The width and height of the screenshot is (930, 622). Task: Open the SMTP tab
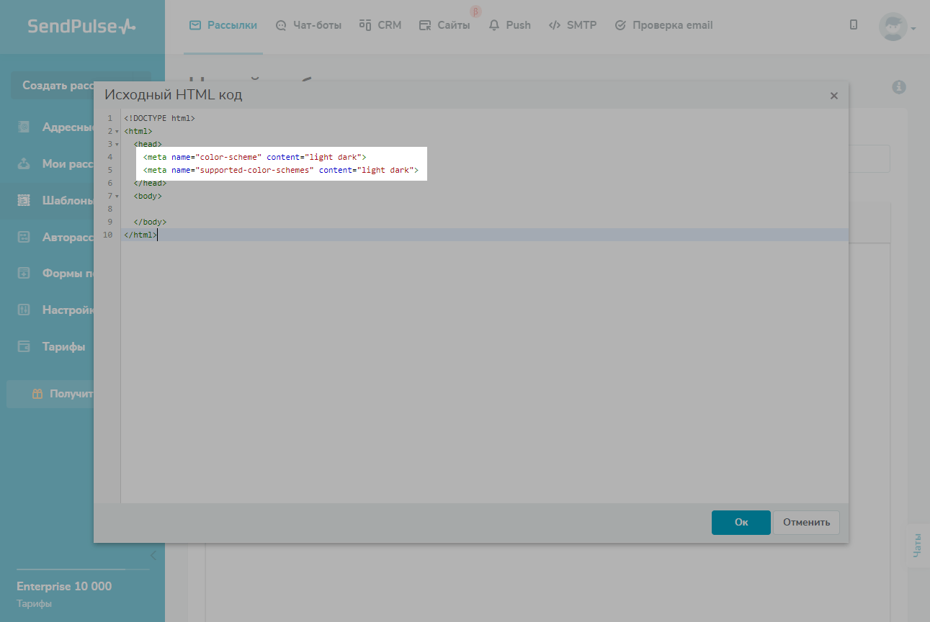(573, 25)
